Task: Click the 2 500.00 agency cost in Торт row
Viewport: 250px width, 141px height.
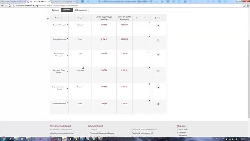Action: (x=104, y=54)
